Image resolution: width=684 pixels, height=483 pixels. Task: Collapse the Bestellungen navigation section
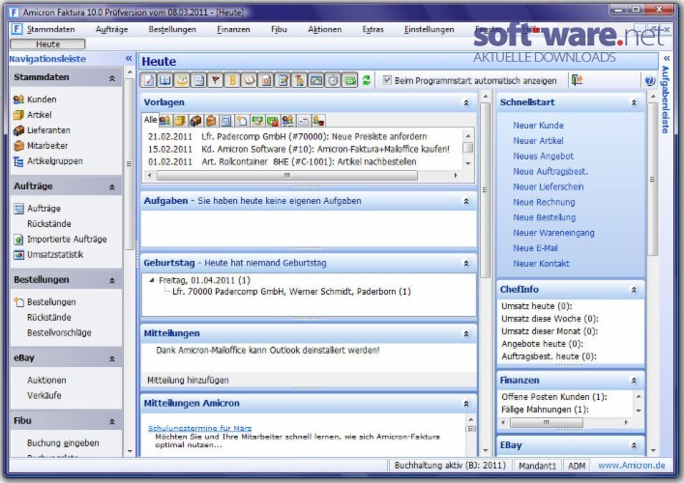[112, 281]
